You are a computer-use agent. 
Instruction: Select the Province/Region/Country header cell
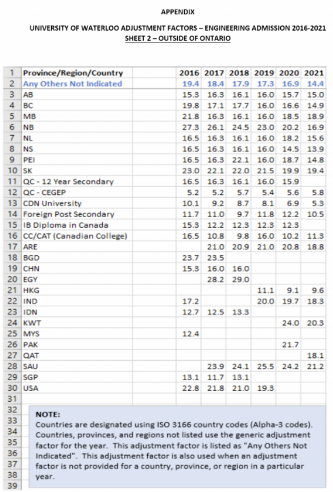pos(77,73)
